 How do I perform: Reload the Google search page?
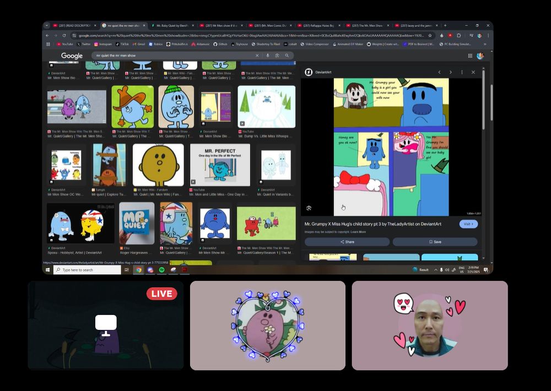click(64, 35)
